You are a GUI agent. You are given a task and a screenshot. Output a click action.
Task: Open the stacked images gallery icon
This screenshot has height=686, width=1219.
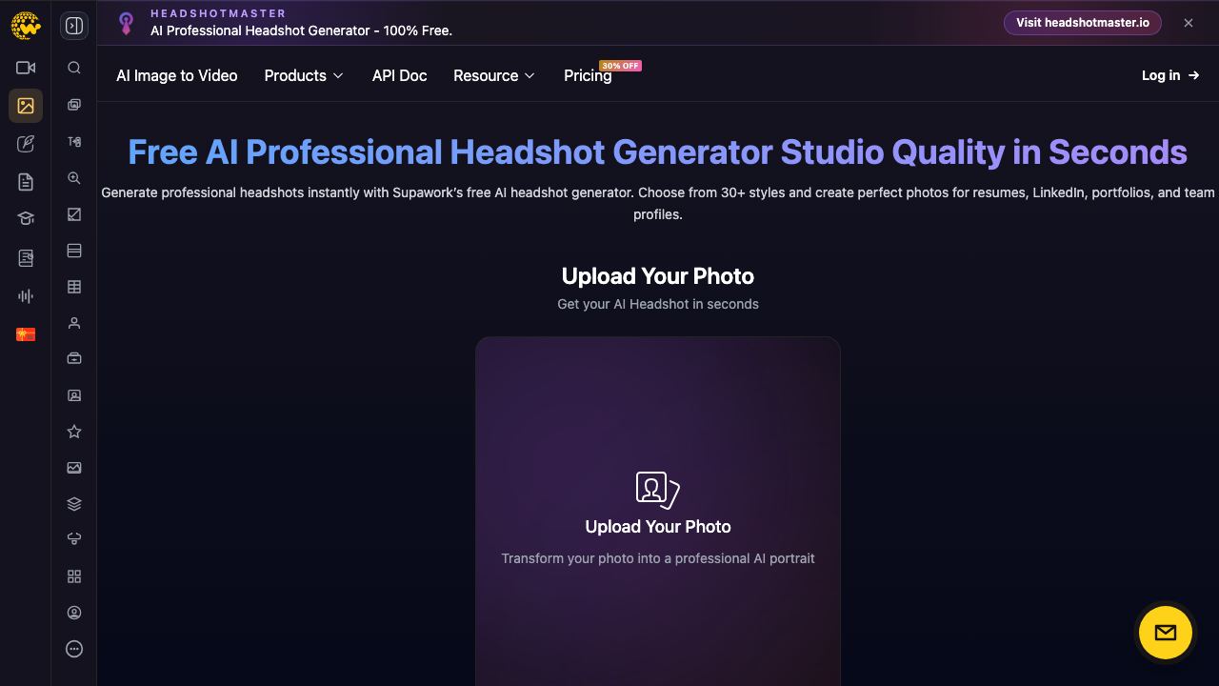(74, 105)
